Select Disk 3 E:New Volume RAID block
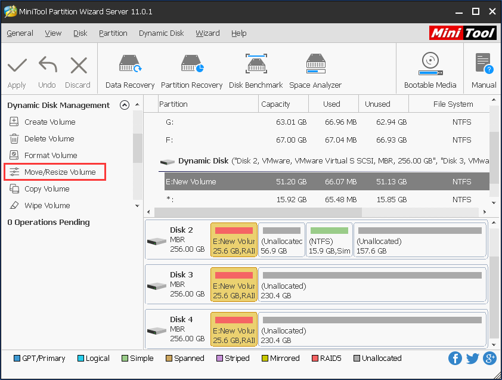This screenshot has height=380, width=502. click(234, 285)
